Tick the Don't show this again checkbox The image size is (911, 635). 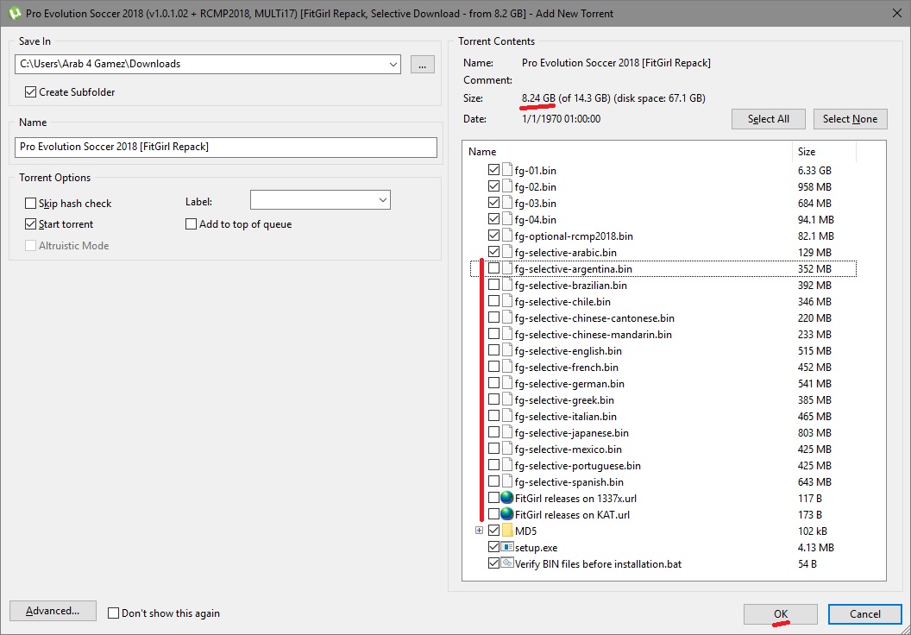pyautogui.click(x=114, y=613)
